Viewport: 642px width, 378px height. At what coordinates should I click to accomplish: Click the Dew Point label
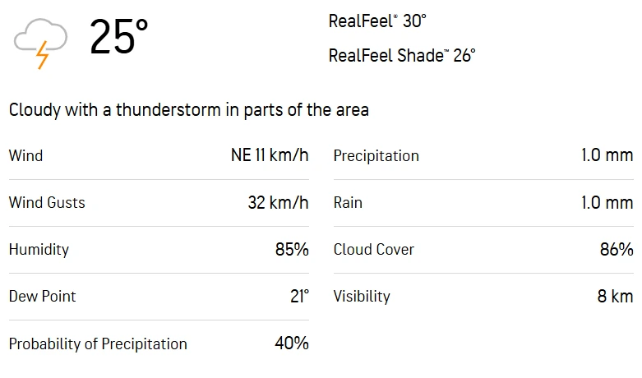pos(42,296)
